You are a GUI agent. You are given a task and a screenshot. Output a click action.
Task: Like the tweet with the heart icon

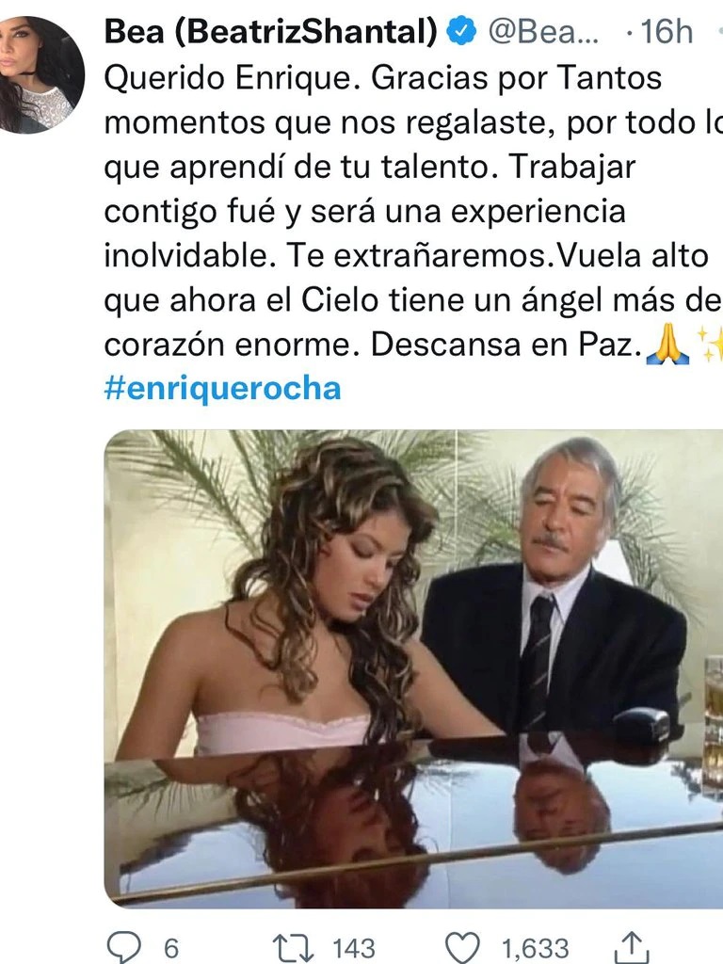click(461, 947)
